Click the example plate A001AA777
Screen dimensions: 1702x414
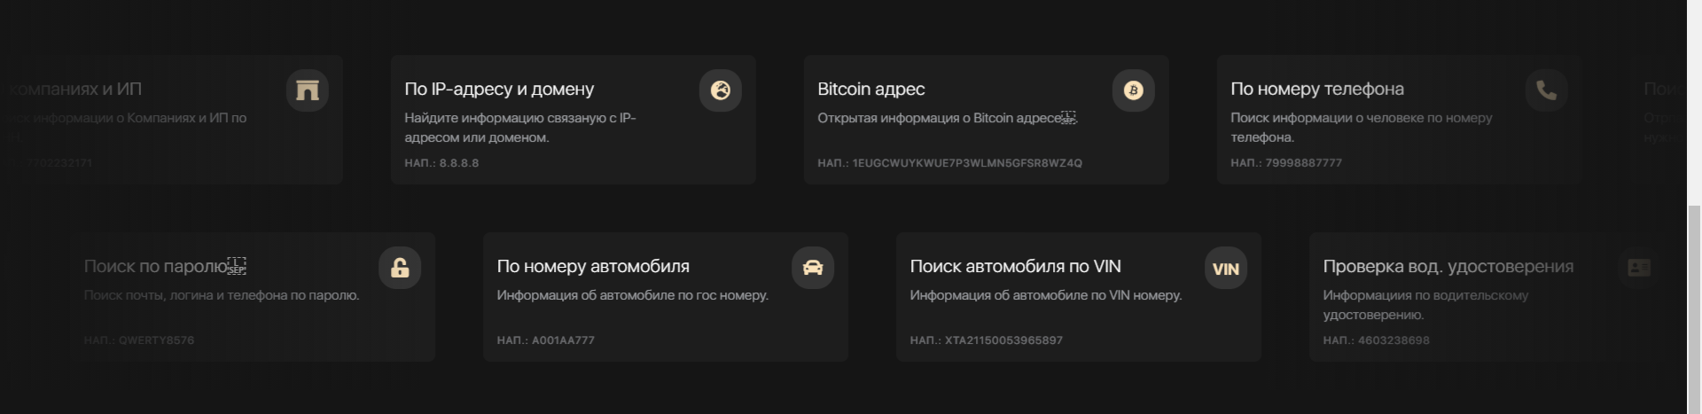tap(563, 340)
